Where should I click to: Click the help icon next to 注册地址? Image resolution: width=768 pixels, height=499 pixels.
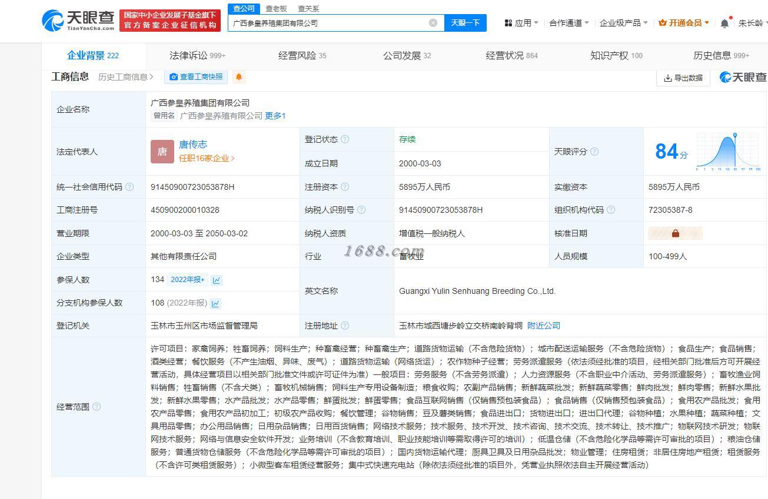click(345, 326)
